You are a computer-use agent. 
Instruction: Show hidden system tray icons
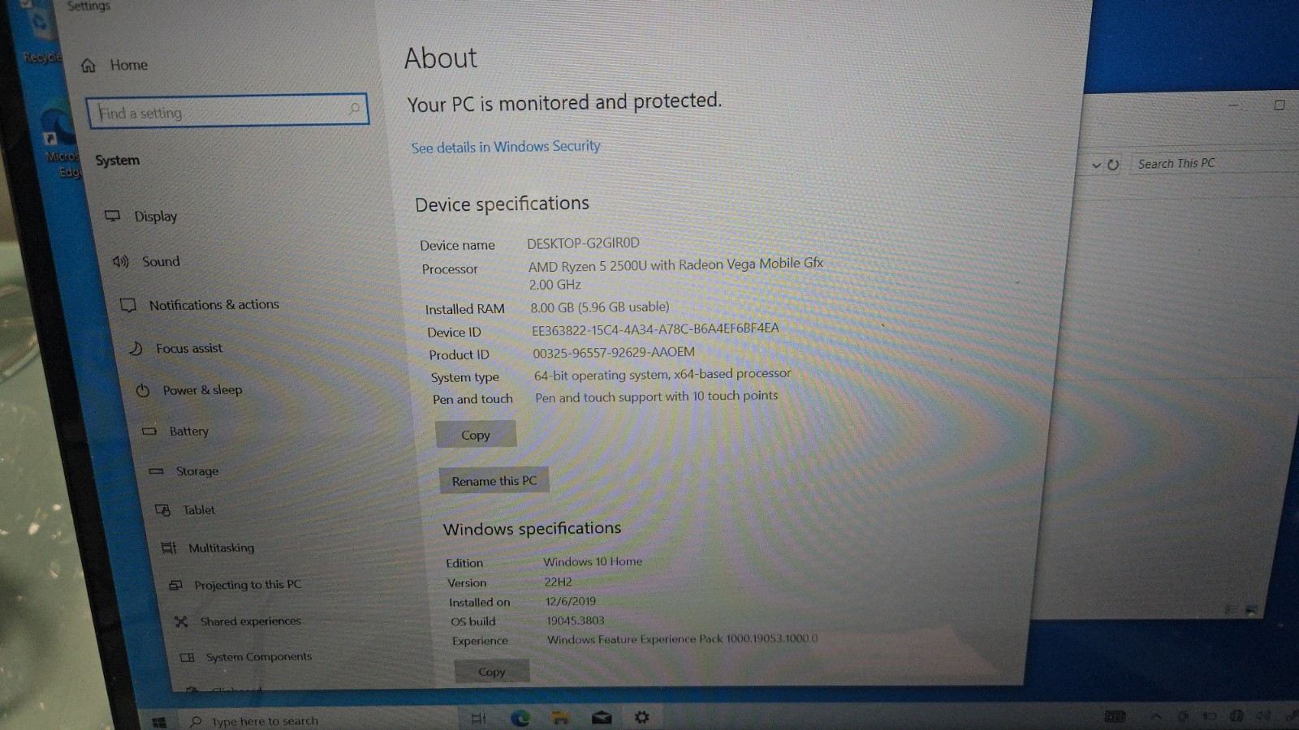tap(1155, 716)
